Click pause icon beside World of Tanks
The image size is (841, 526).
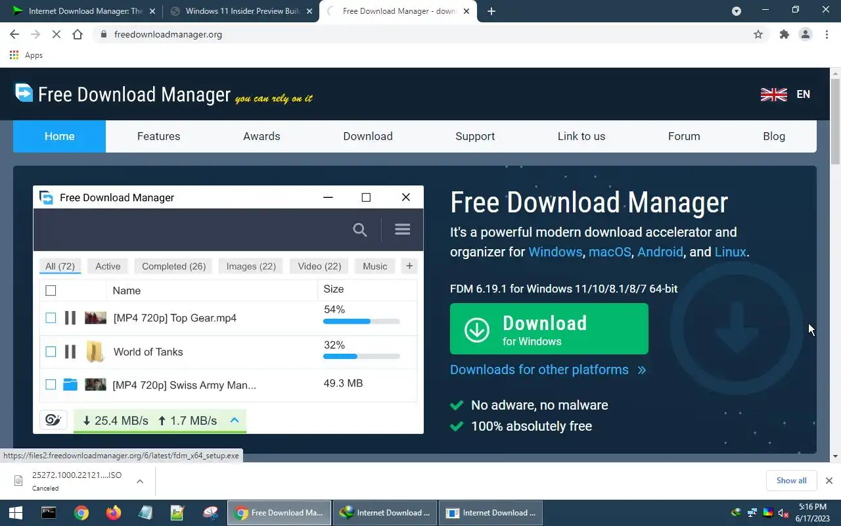click(x=70, y=352)
